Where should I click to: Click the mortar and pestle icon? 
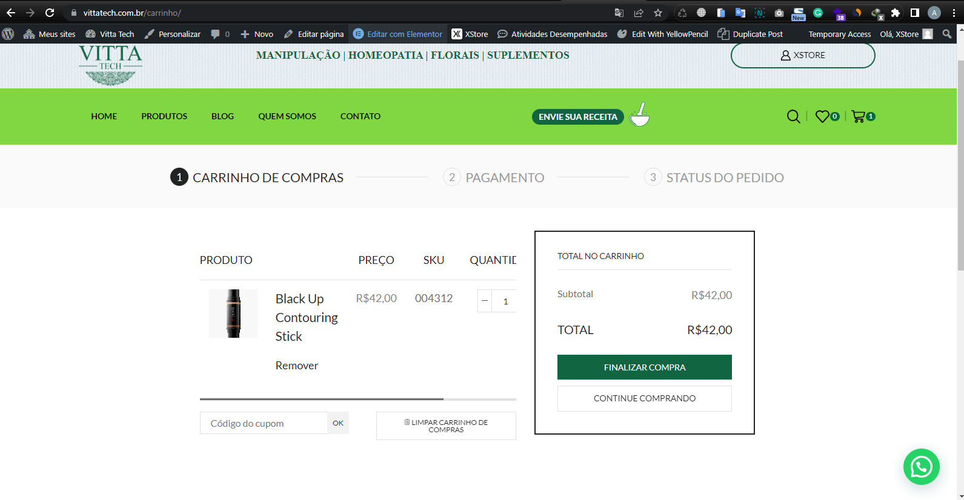[x=639, y=114]
